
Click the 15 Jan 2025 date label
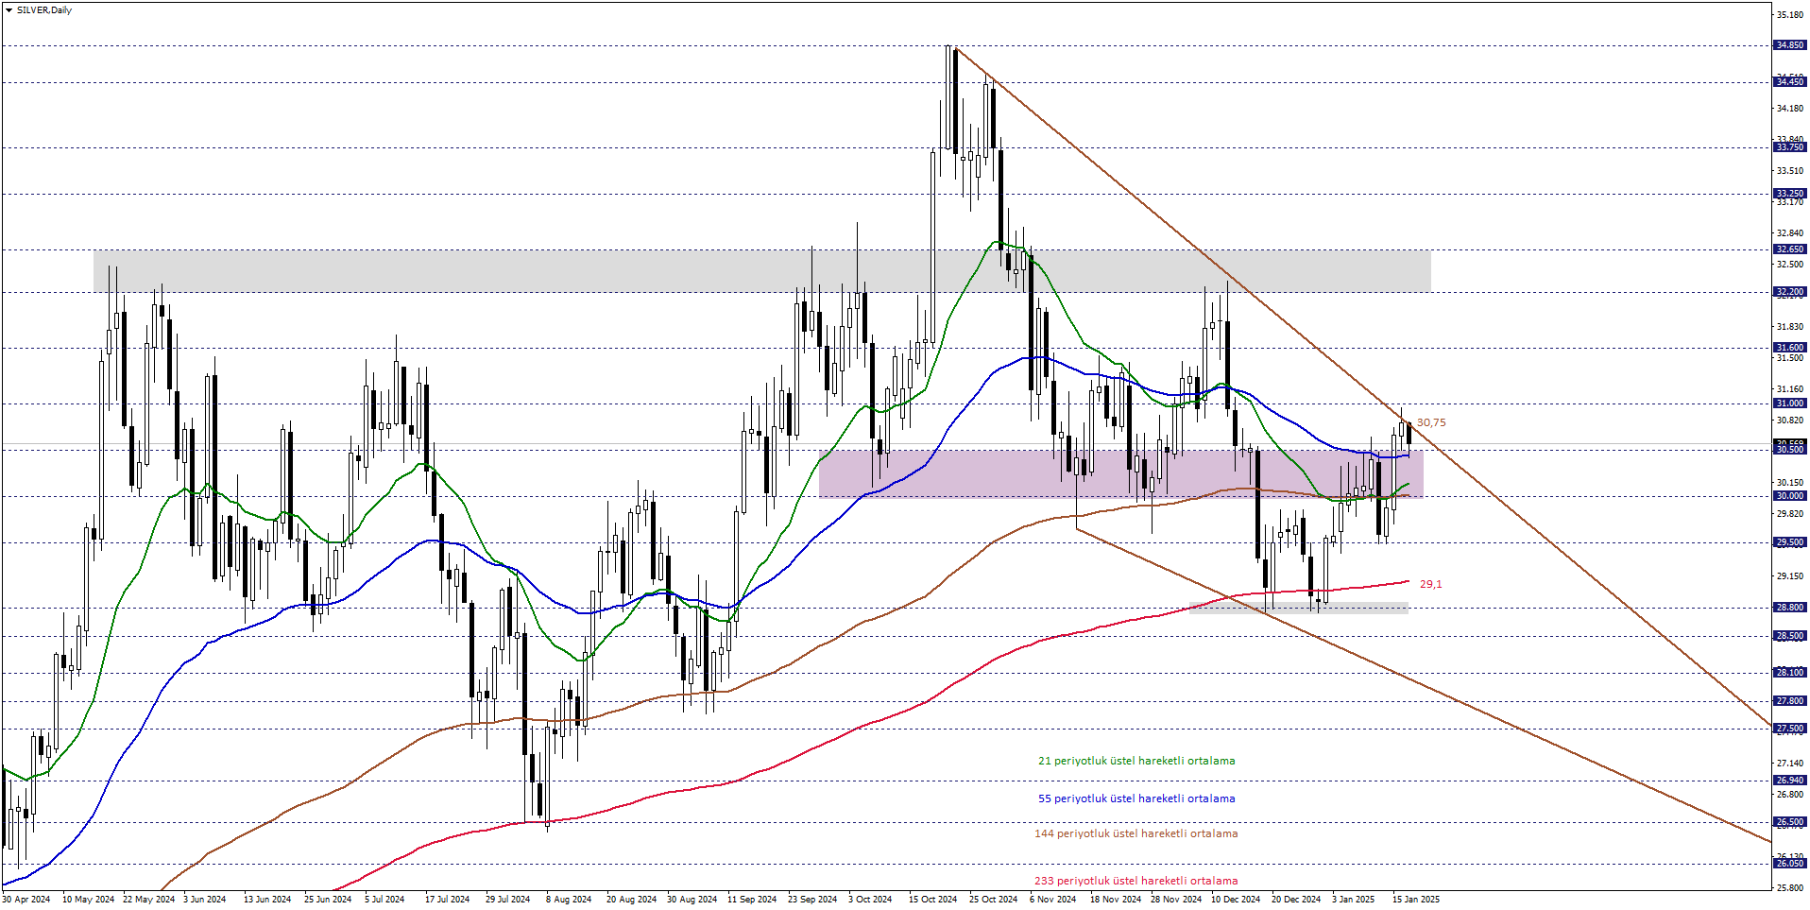pyautogui.click(x=1416, y=900)
